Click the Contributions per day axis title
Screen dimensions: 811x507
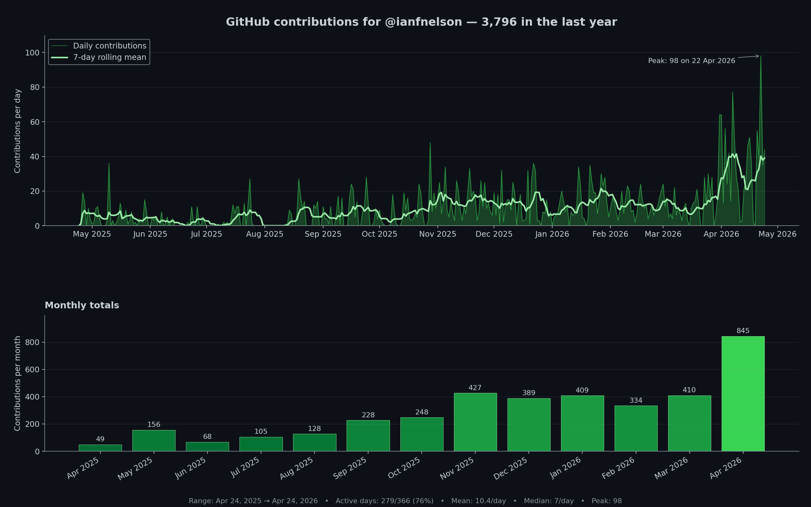point(17,131)
